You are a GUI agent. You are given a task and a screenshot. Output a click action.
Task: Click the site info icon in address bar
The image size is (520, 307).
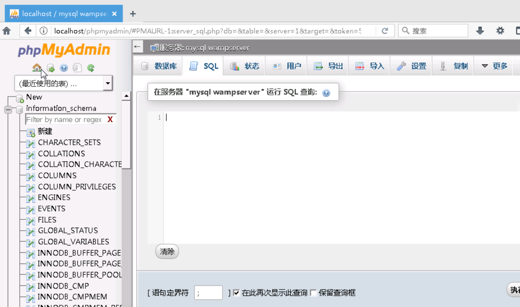pyautogui.click(x=44, y=31)
